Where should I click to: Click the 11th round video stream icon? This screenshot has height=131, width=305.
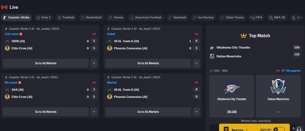[x=21, y=34]
